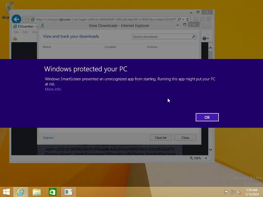Image resolution: width=263 pixels, height=197 pixels.
Task: Click the 100% zoom level button
Action: coord(195,158)
